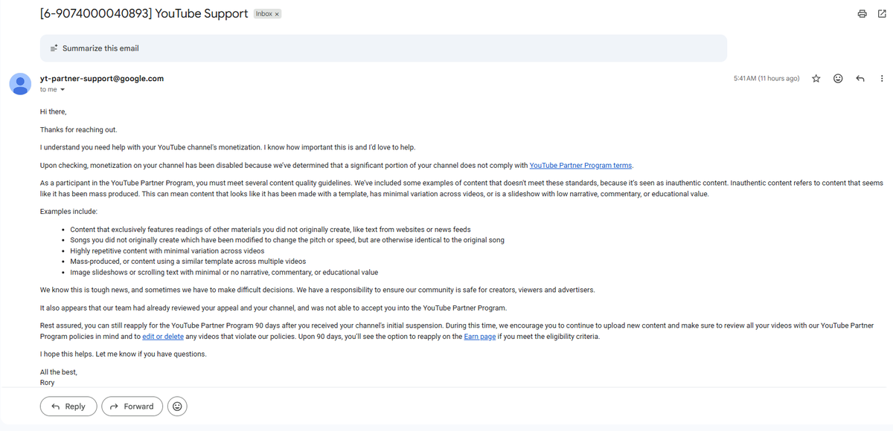Reply using the header arrow icon
The image size is (893, 431).
[860, 79]
